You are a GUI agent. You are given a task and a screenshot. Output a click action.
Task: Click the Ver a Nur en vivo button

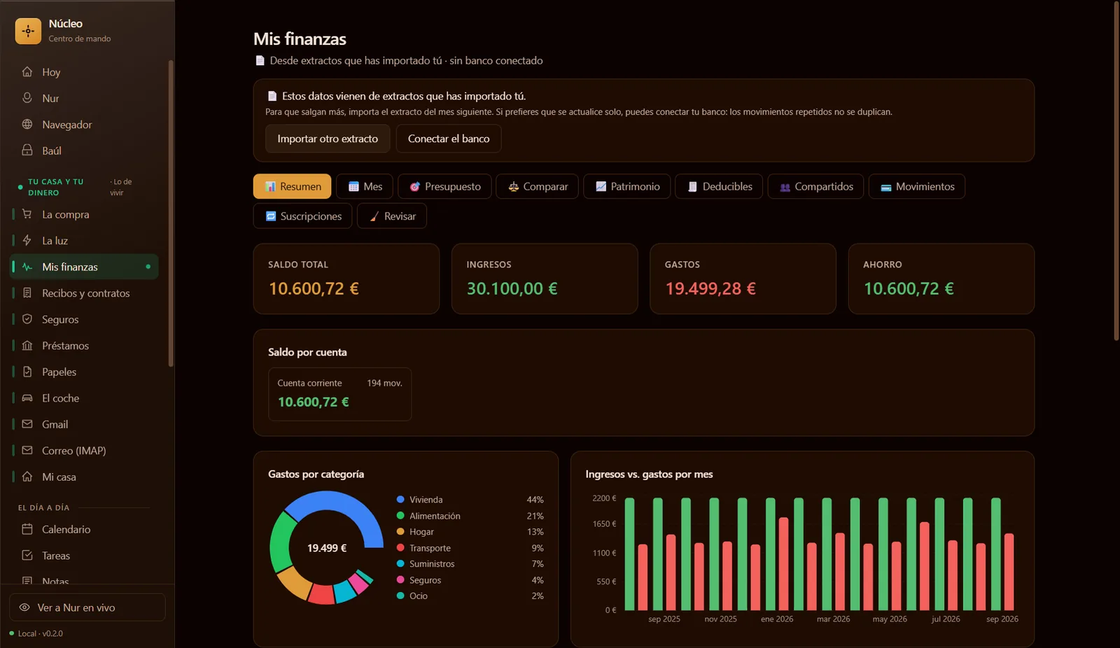pos(87,607)
